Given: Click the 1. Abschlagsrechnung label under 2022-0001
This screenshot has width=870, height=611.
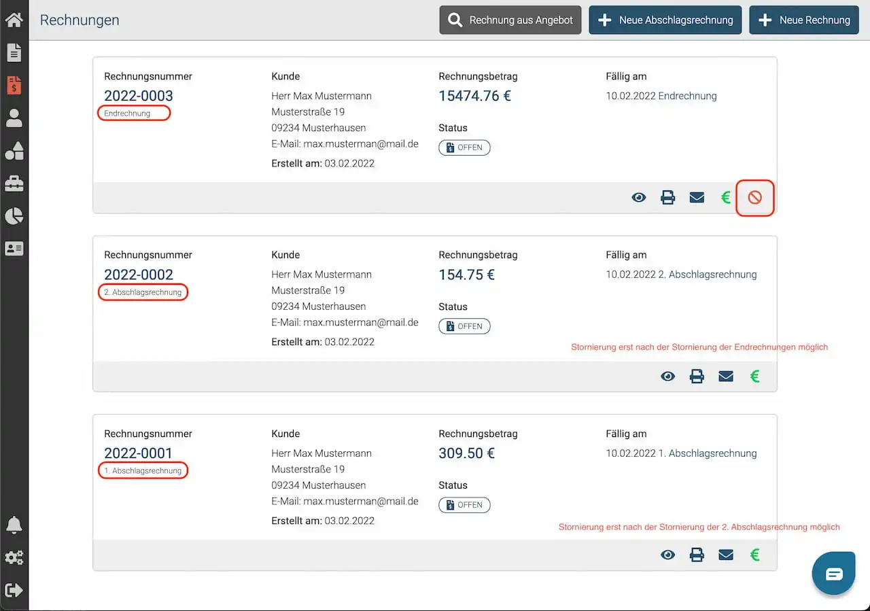Looking at the screenshot, I should coord(143,471).
